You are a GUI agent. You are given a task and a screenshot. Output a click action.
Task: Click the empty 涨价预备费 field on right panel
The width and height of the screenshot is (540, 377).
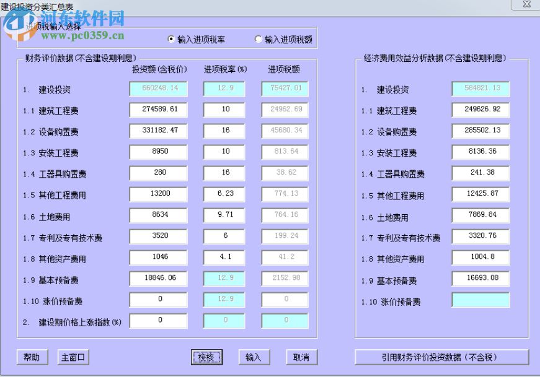click(x=480, y=300)
